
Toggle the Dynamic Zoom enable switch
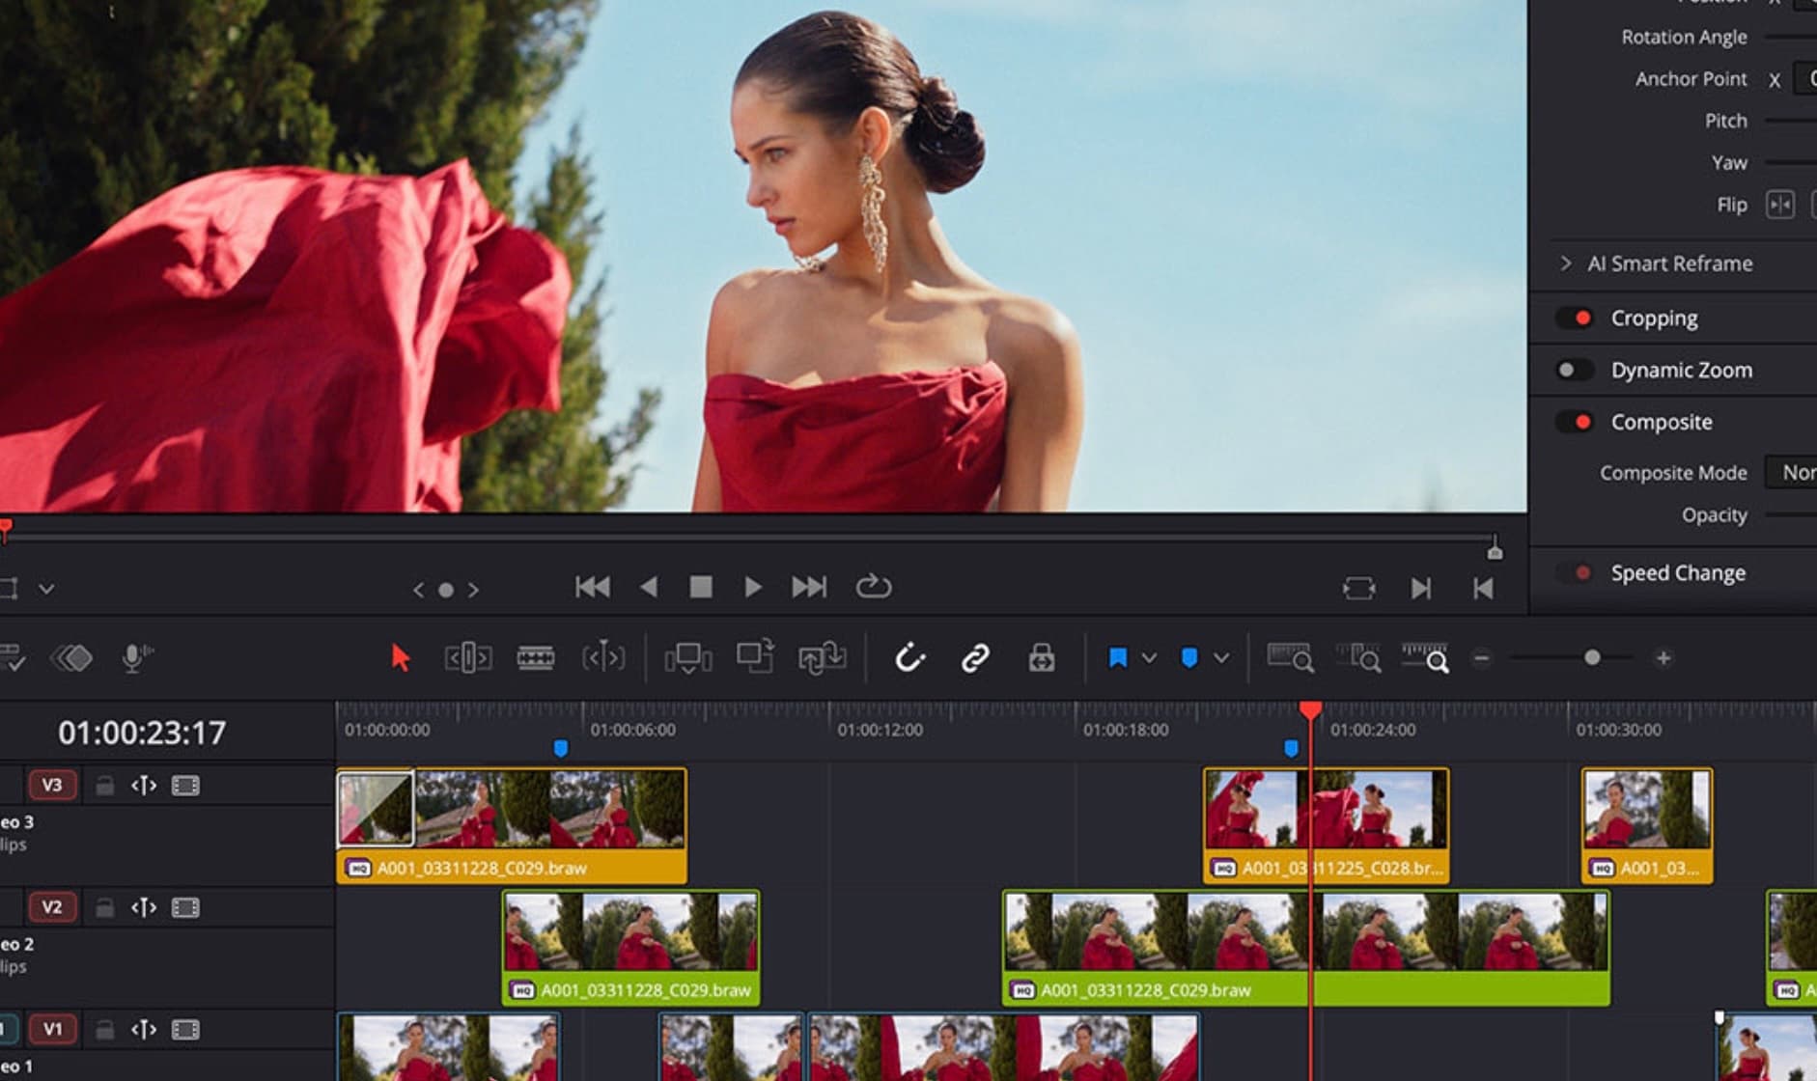tap(1576, 370)
